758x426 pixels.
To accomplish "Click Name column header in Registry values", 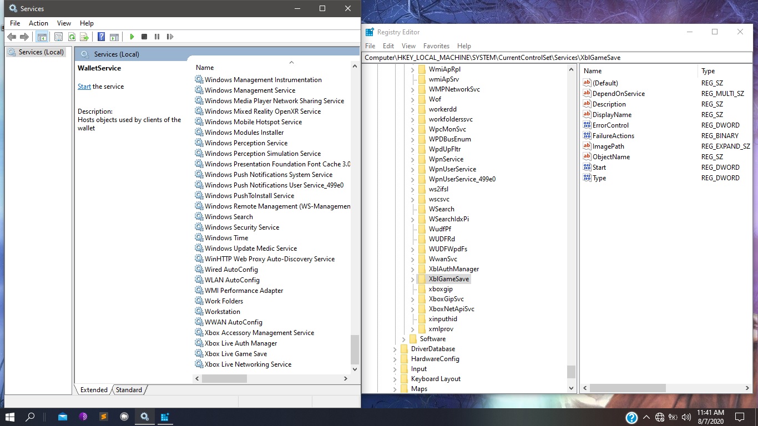I will click(593, 71).
